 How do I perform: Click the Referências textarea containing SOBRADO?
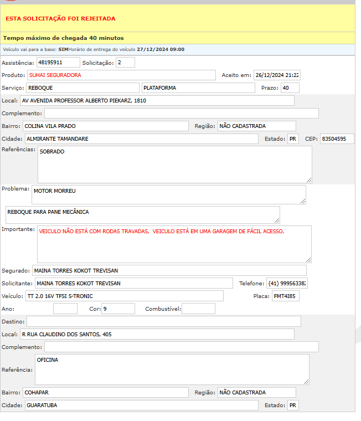click(174, 164)
